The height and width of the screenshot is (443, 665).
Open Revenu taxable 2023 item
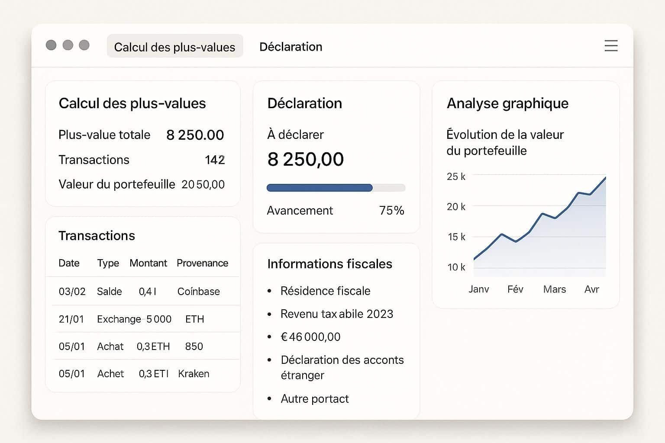pos(336,314)
